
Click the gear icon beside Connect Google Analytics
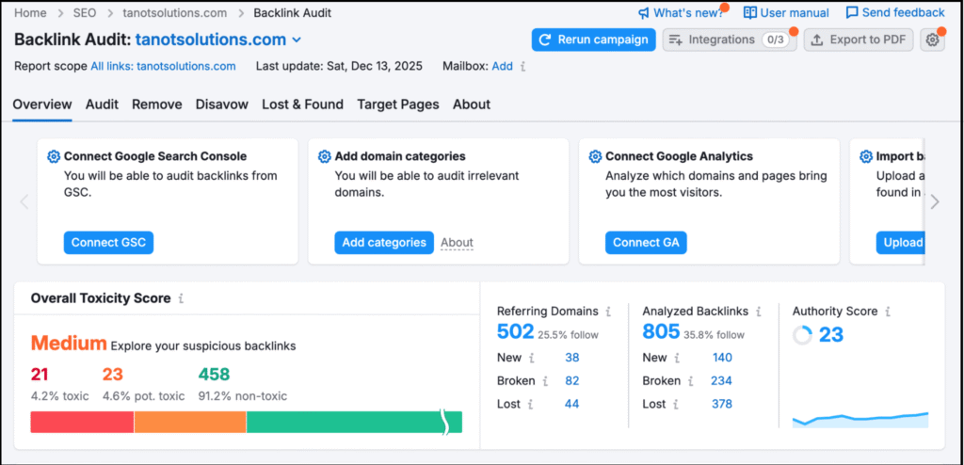click(595, 156)
